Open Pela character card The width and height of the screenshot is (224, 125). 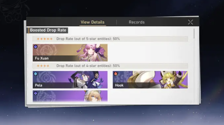[x=70, y=80]
